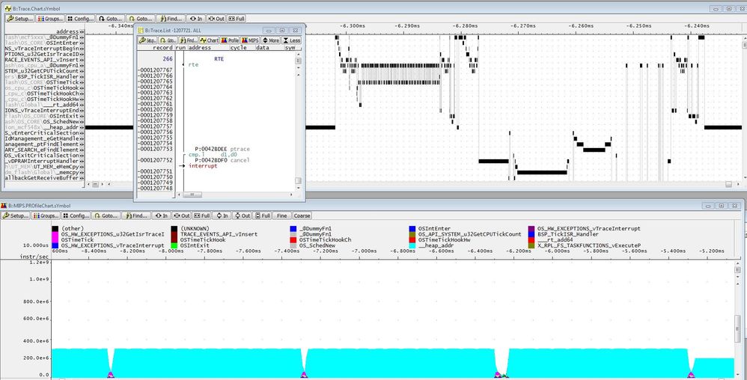Open Goto in the Trace.List window
The width and height of the screenshot is (747, 380).
click(x=168, y=40)
